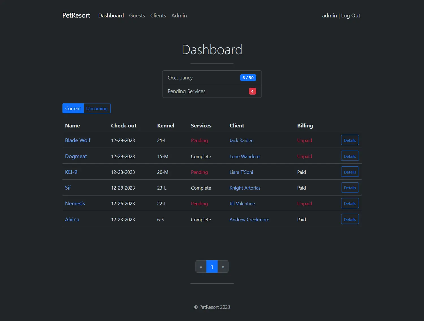Open the Admin page
The width and height of the screenshot is (424, 321).
pyautogui.click(x=179, y=16)
